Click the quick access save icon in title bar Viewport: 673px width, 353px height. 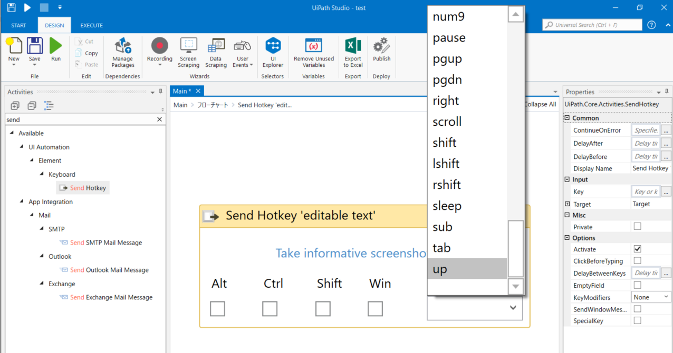point(12,8)
